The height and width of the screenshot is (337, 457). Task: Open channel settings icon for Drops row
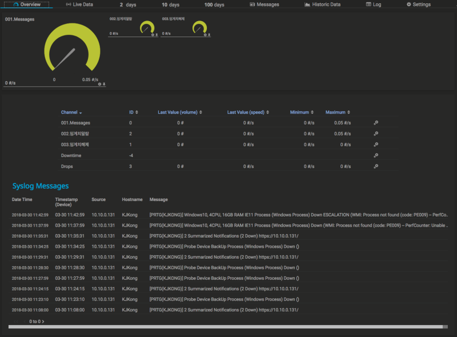[x=376, y=166]
